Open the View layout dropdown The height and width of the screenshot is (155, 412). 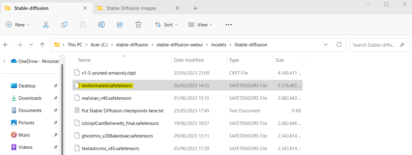pos(200,25)
